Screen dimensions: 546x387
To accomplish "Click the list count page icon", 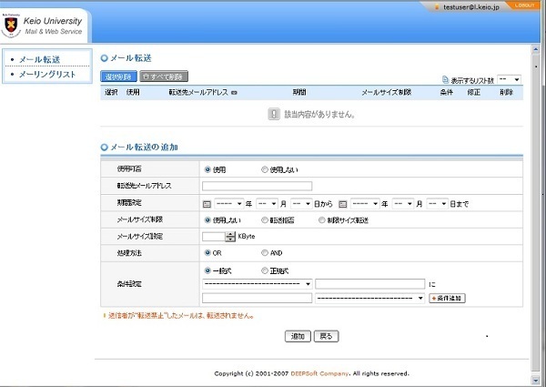I will point(444,79).
